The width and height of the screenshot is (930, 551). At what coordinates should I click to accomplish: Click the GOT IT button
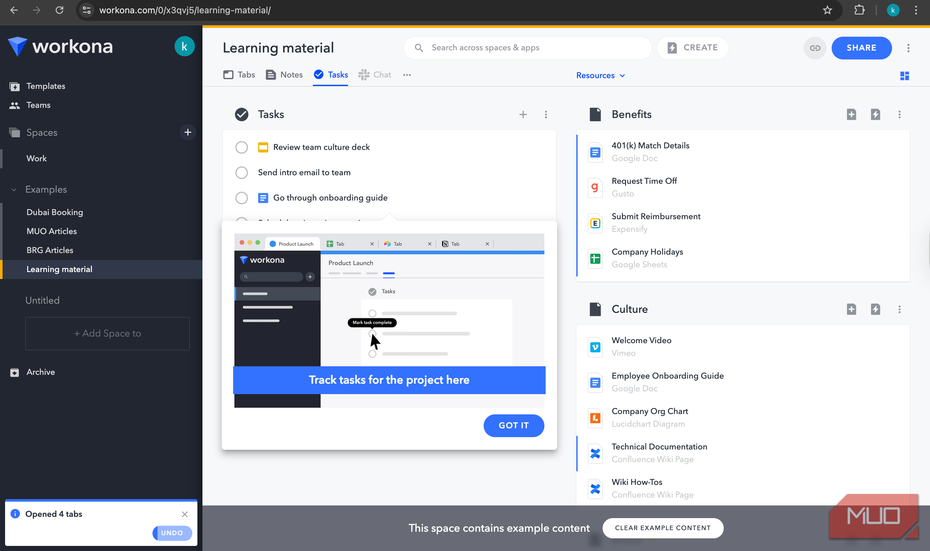(513, 425)
